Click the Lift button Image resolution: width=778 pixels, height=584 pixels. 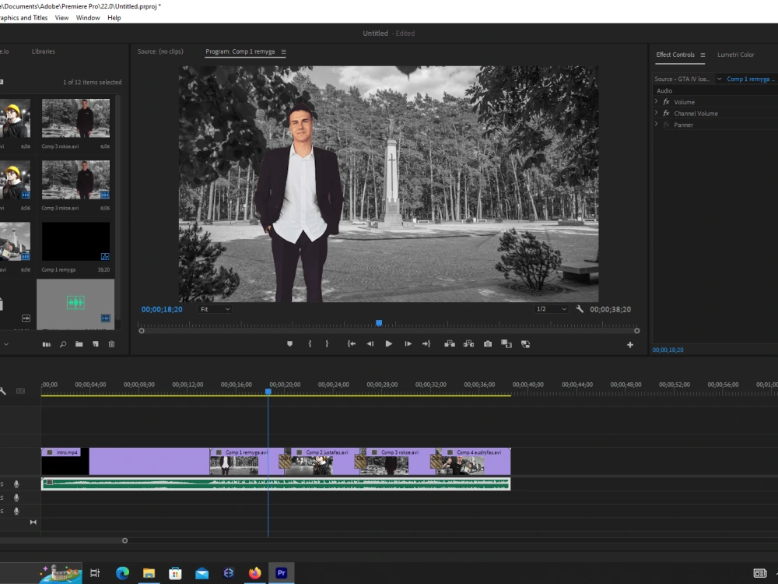(x=450, y=343)
